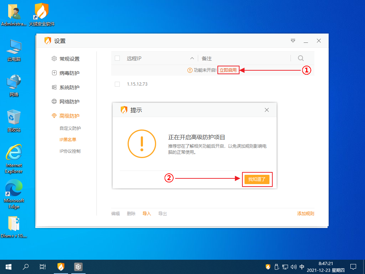Image resolution: width=365 pixels, height=274 pixels.
Task: Check the box for 1.15.12.73
Action: point(117,84)
